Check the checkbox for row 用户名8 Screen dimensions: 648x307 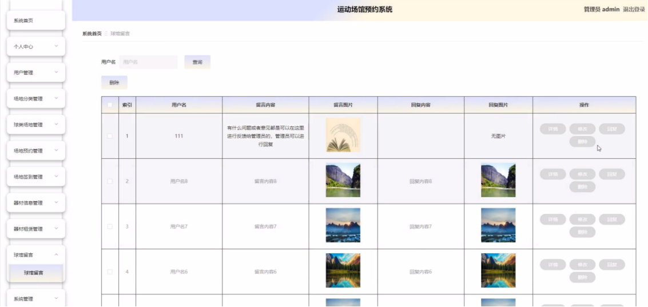(110, 181)
